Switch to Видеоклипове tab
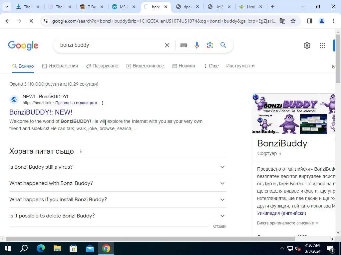 145,66
